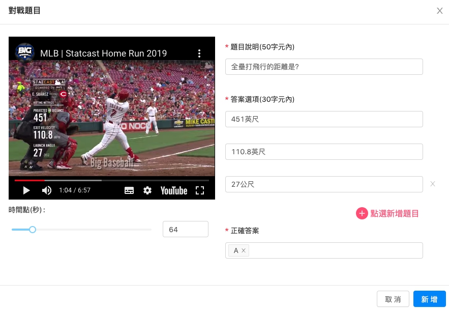Screen dimensions: 449x309
Task: Click the Big Baseball channel avatar
Action: coord(24,52)
